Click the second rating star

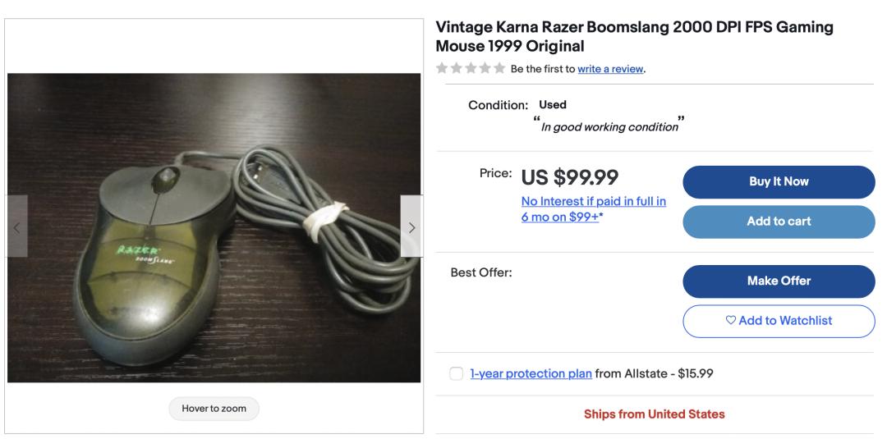click(x=455, y=69)
